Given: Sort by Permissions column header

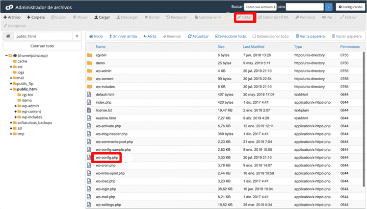Looking at the screenshot, I should click(x=350, y=46).
